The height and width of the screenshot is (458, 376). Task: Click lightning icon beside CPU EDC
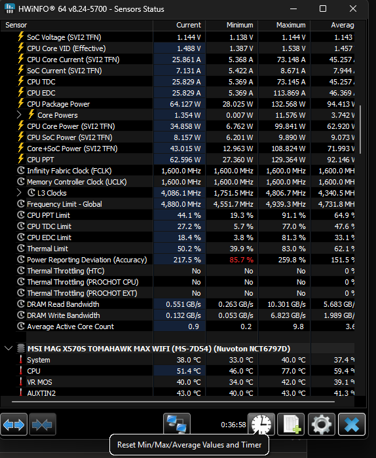21,92
